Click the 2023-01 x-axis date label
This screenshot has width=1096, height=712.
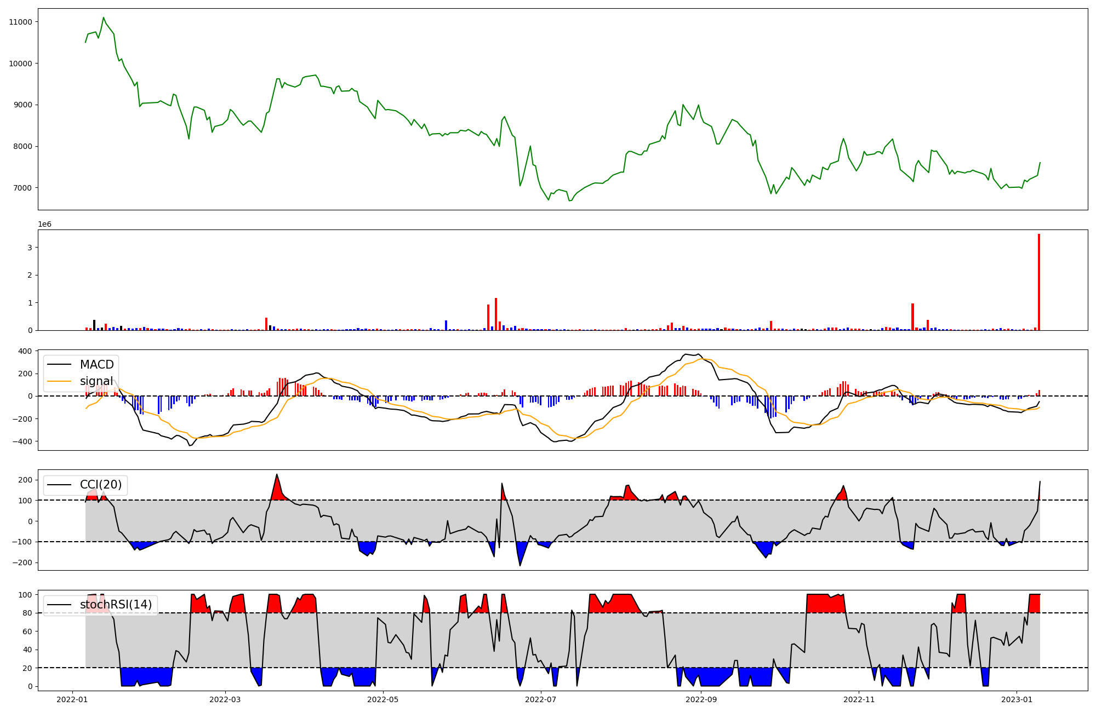[x=1017, y=699]
